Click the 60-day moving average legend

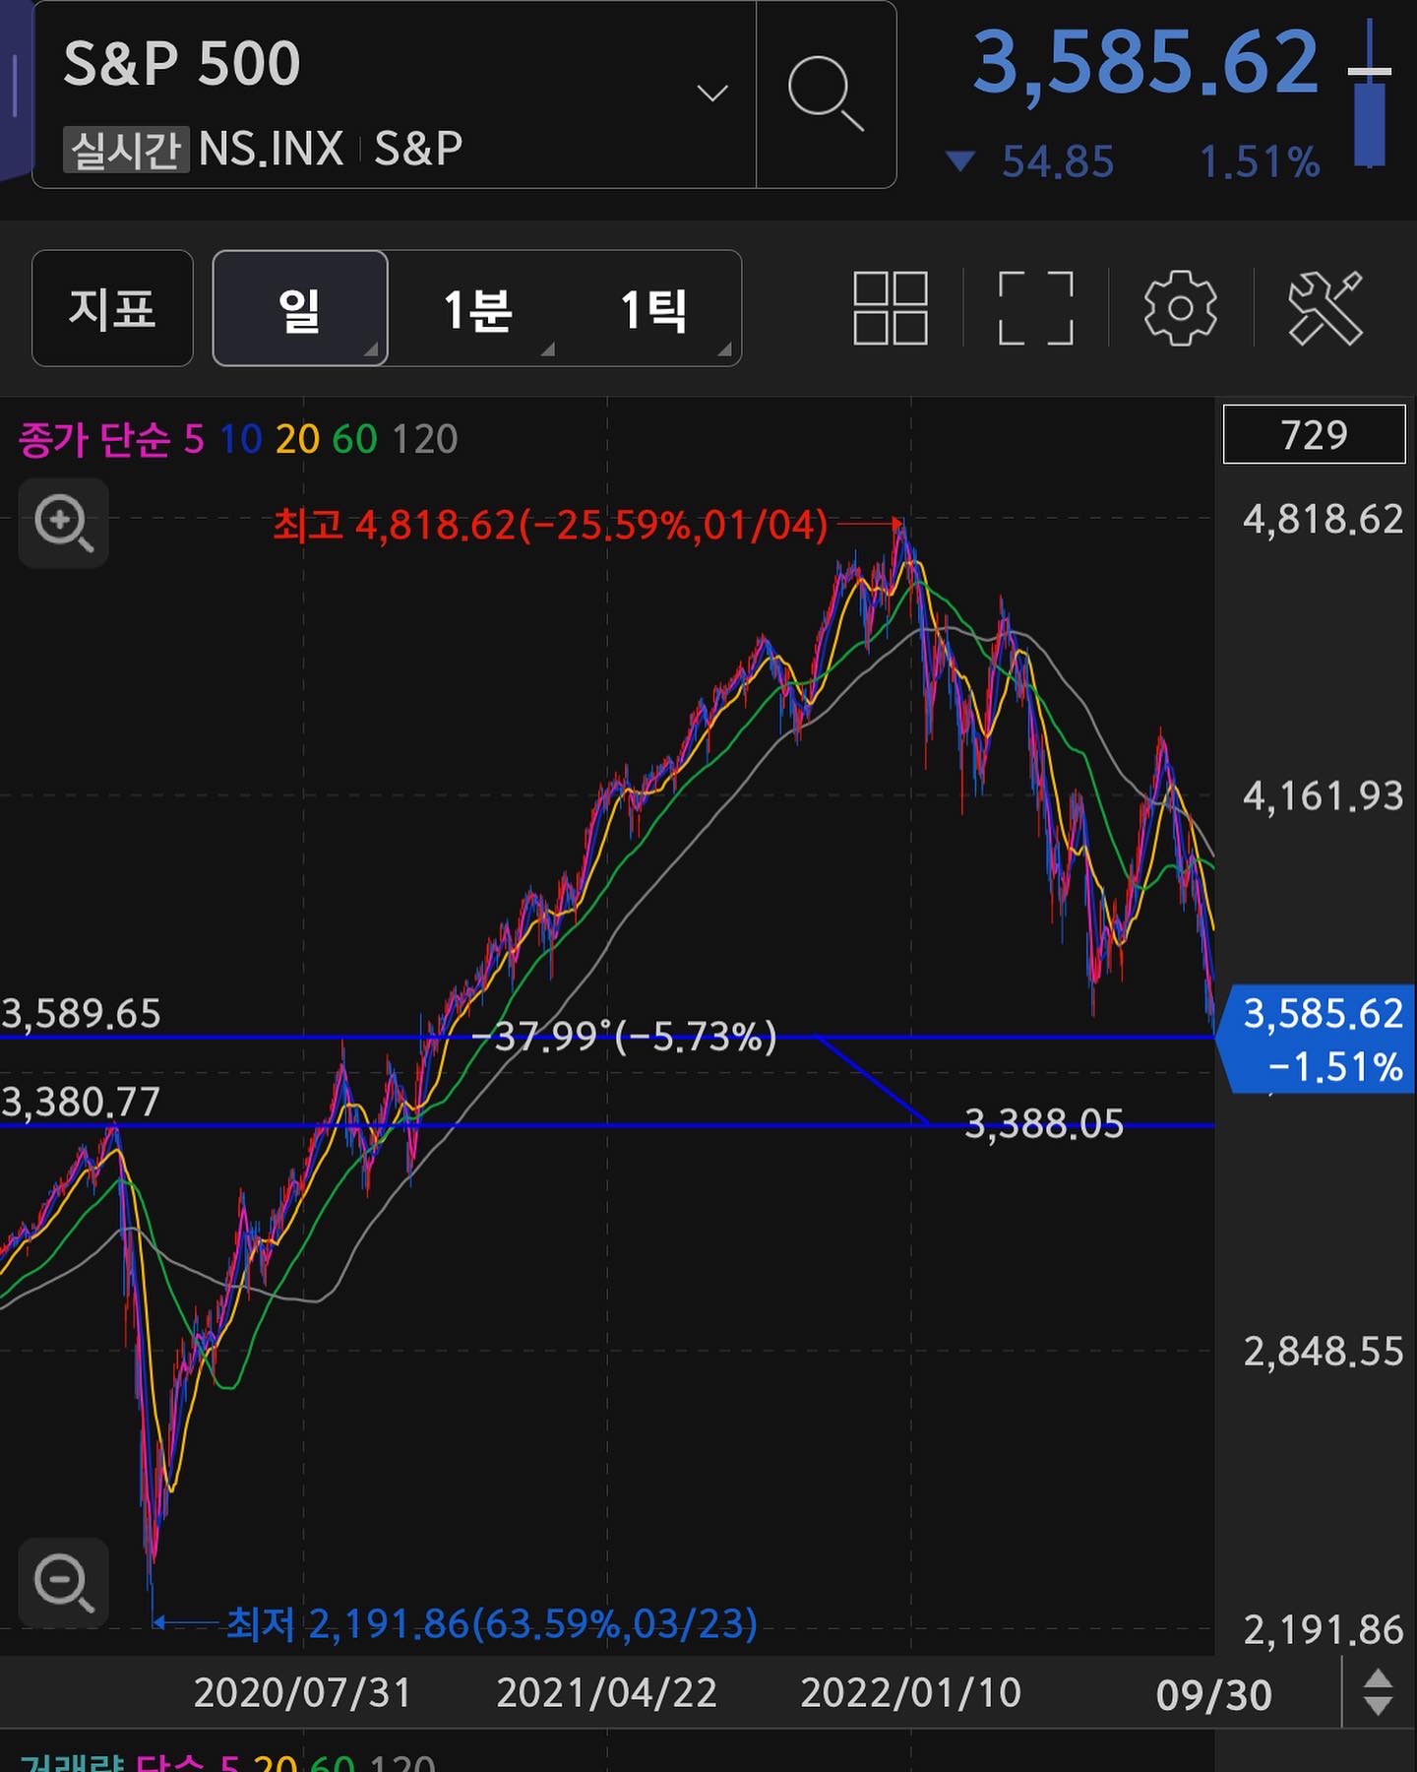point(354,439)
